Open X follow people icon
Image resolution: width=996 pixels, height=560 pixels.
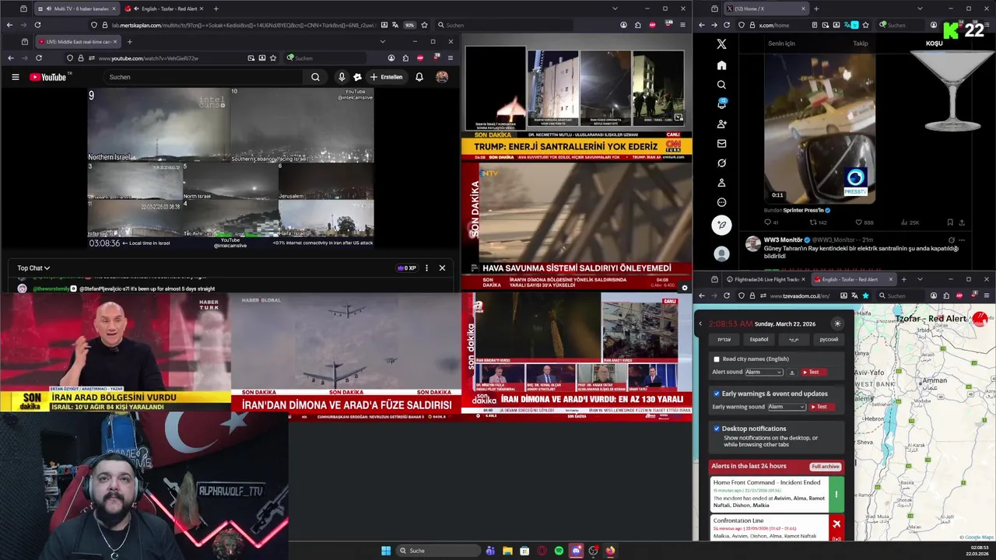pyautogui.click(x=721, y=124)
